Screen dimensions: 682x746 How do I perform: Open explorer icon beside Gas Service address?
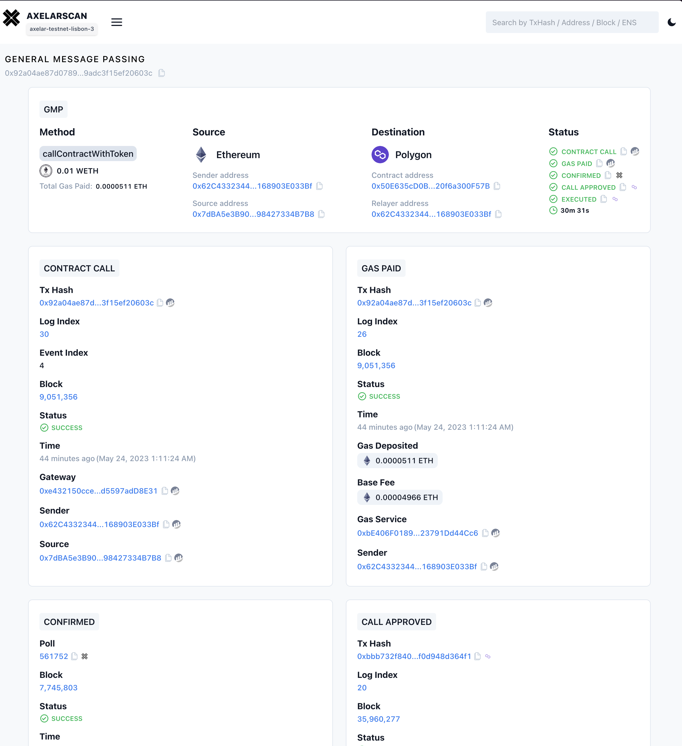496,533
